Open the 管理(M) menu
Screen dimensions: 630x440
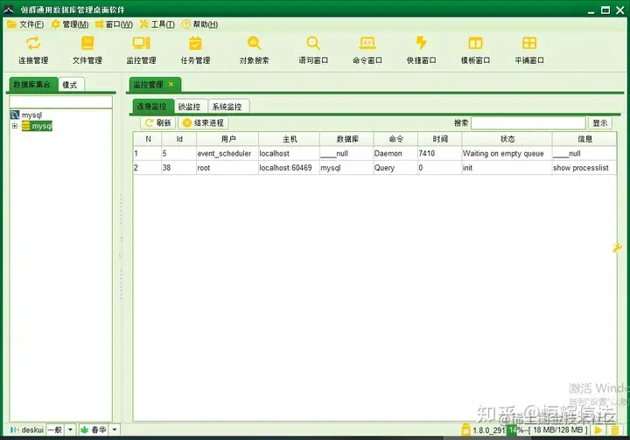pyautogui.click(x=70, y=24)
